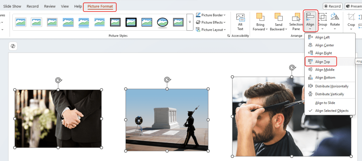The width and height of the screenshot is (362, 161).
Task: Select Distribute Horizontally in Align menu
Action: click(332, 86)
